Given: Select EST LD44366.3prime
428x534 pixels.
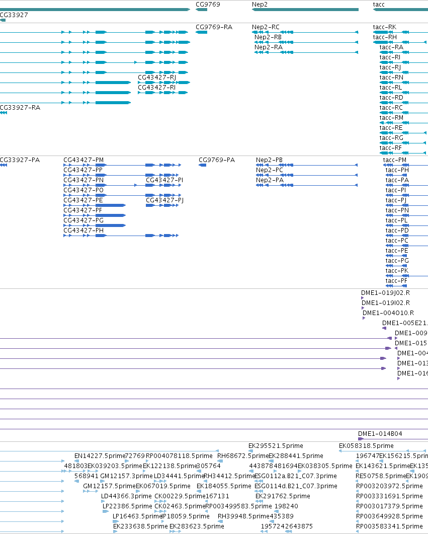Looking at the screenshot, I should pyautogui.click(x=126, y=496).
